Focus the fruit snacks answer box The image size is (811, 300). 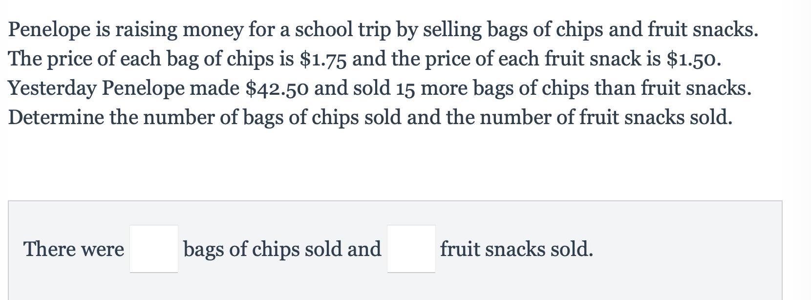coord(411,249)
